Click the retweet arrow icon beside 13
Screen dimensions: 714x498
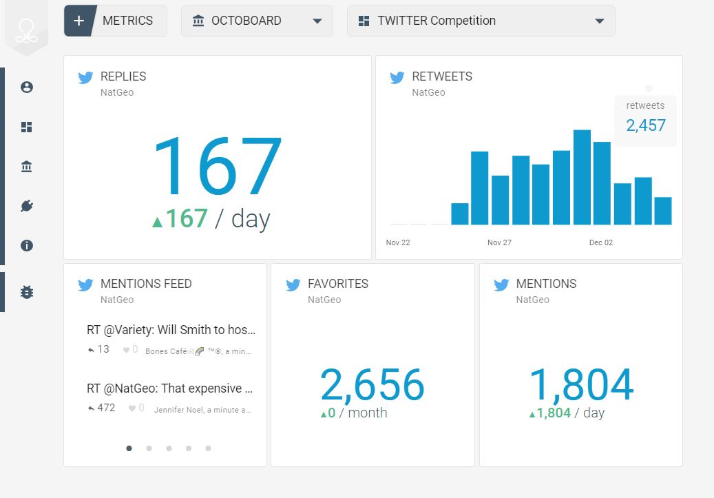[91, 350]
